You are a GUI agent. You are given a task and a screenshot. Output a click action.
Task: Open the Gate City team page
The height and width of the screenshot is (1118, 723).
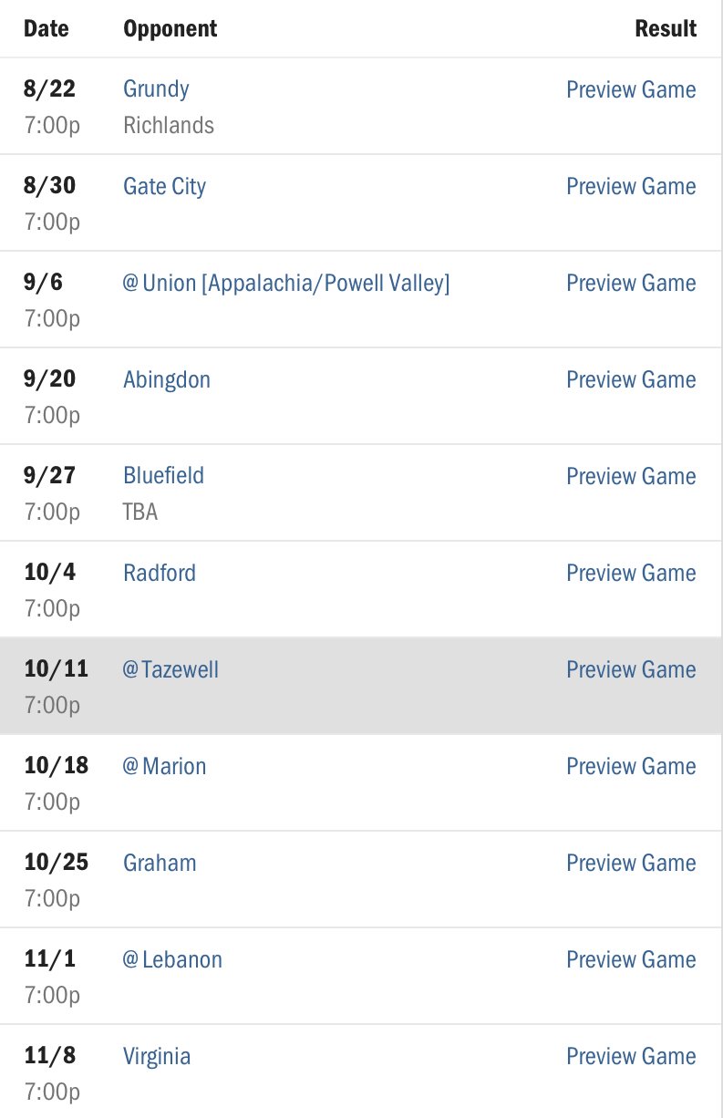tap(164, 186)
